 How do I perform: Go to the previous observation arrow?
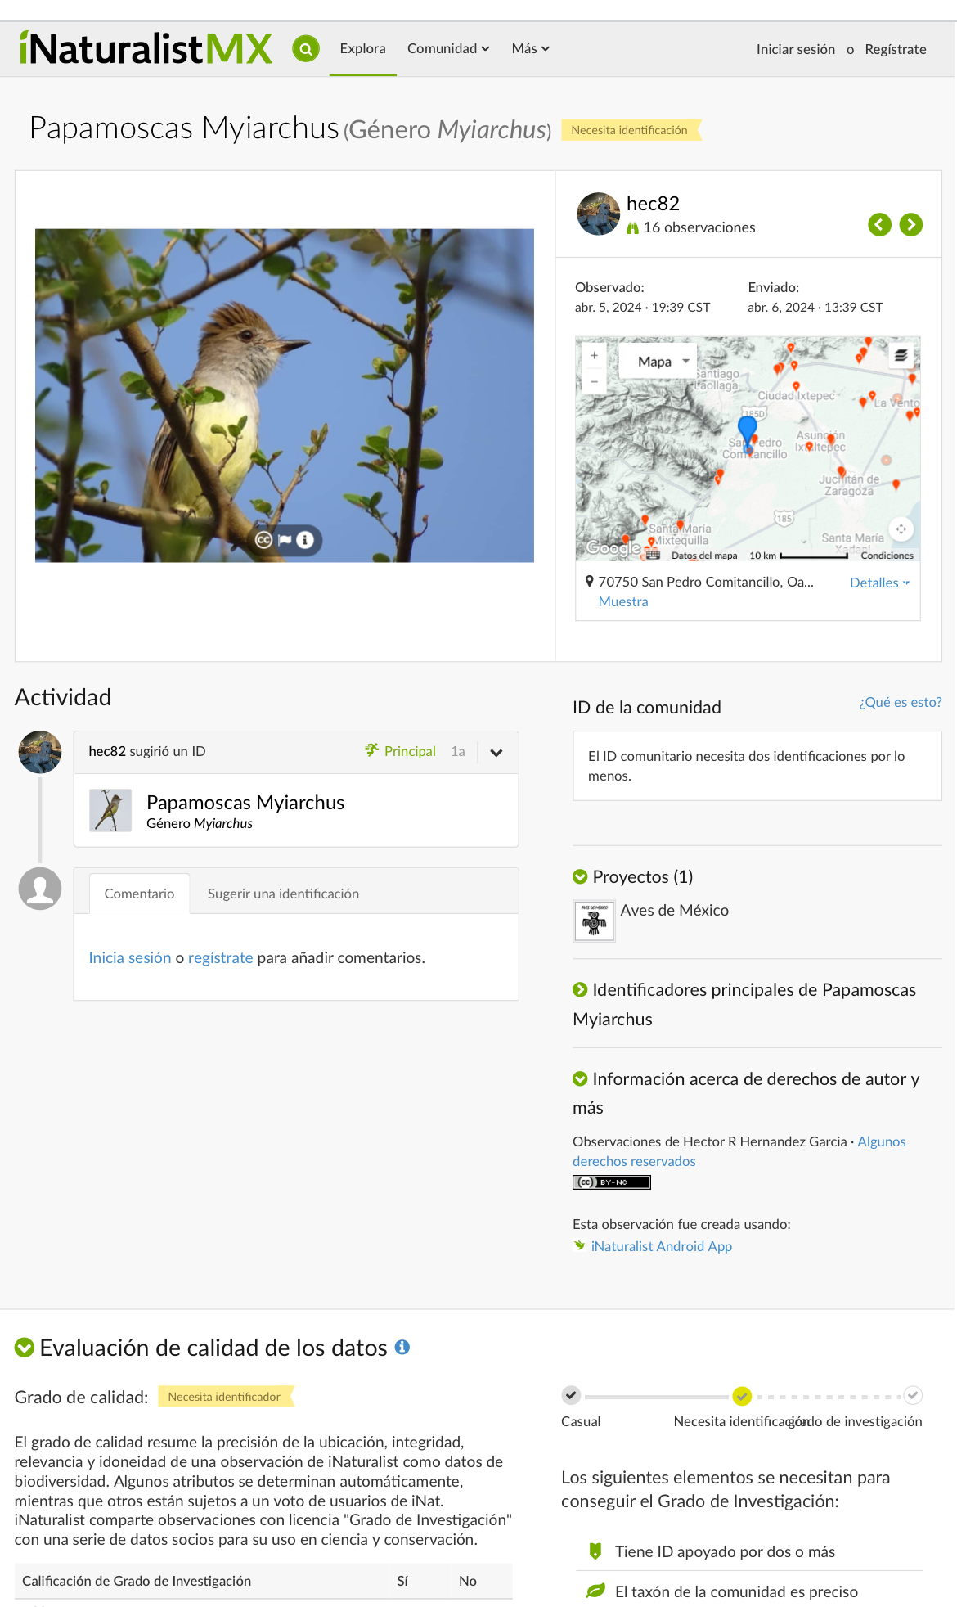pyautogui.click(x=879, y=224)
